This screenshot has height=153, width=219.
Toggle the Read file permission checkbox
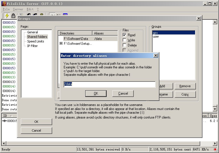click(x=124, y=35)
